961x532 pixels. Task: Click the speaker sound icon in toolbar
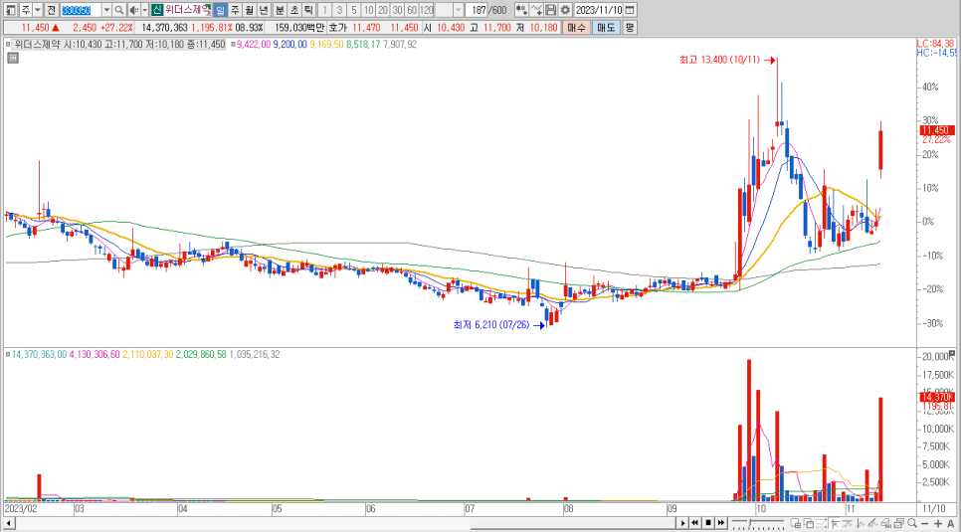pos(133,10)
